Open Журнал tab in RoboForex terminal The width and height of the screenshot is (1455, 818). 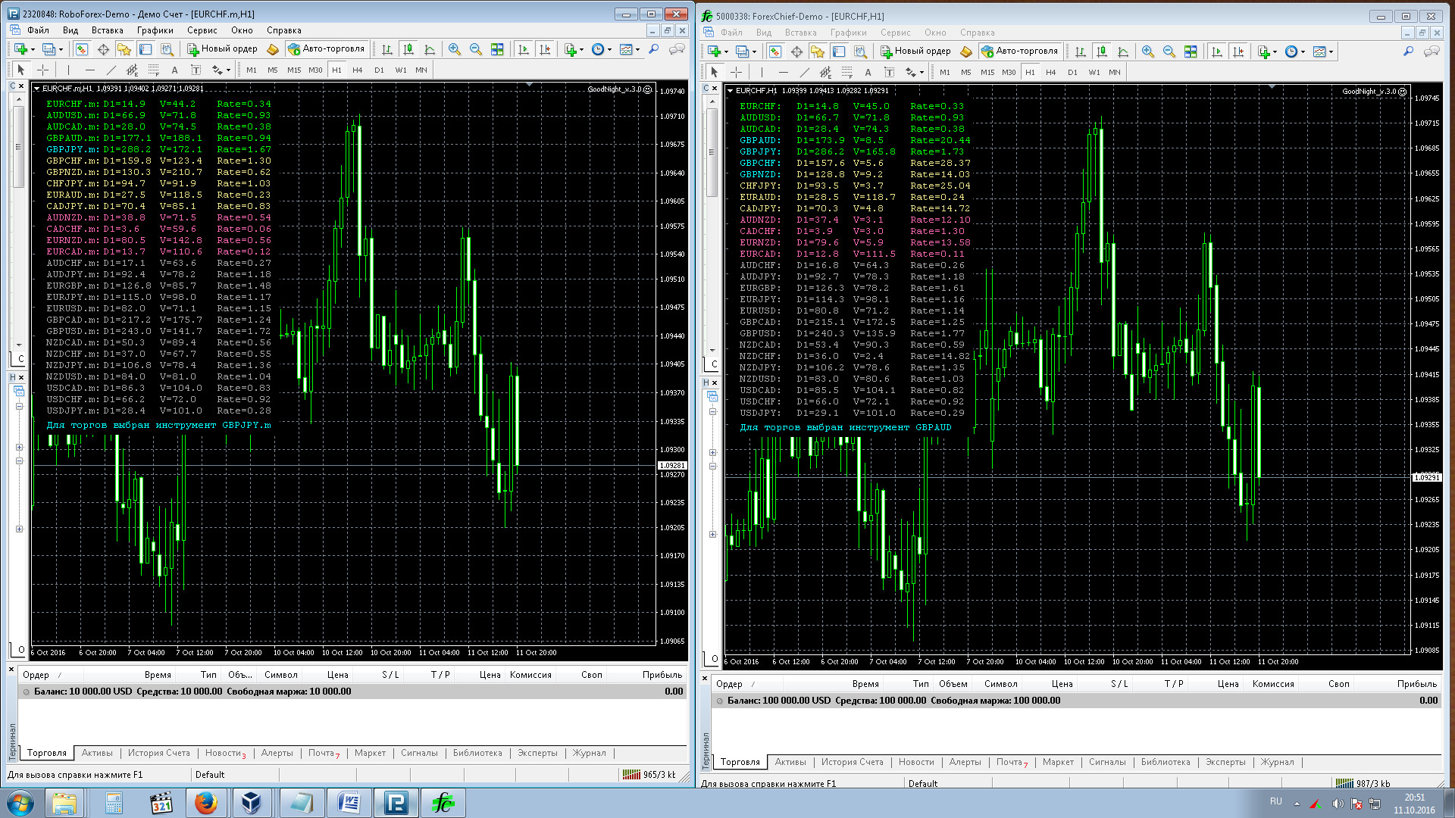(589, 753)
